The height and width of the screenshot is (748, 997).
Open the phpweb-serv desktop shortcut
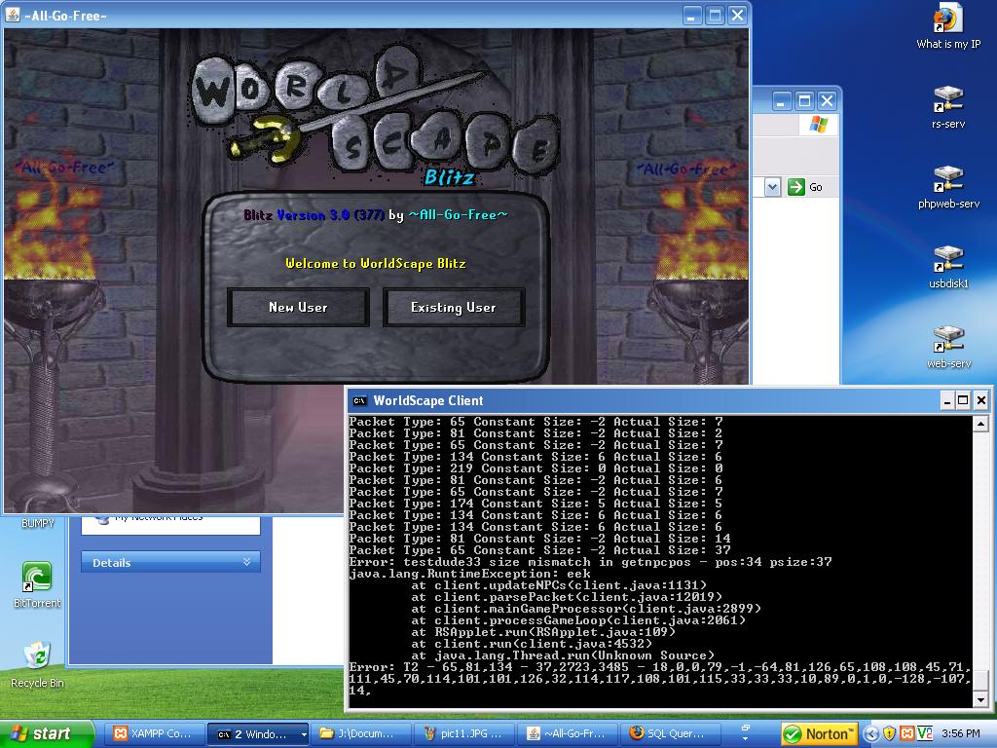click(x=948, y=188)
